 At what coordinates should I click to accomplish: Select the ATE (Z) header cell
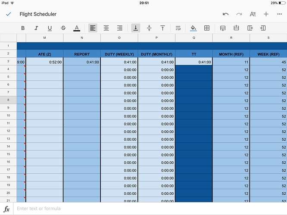[x=45, y=54]
